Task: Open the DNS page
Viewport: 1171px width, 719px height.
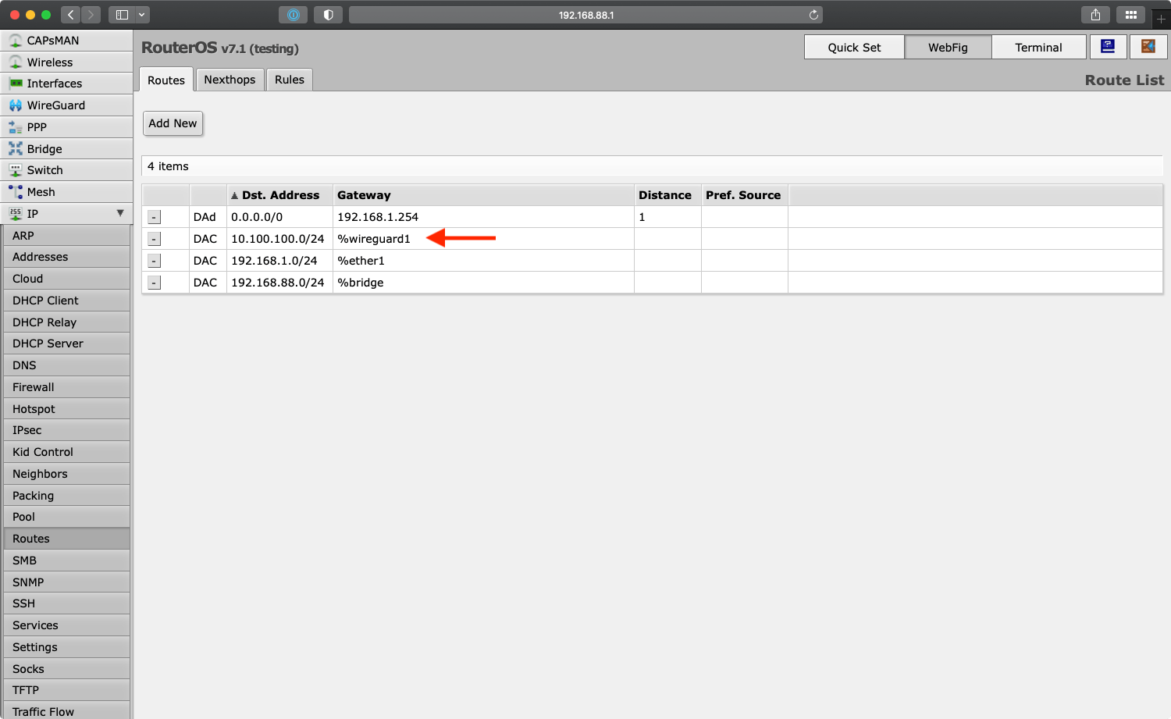Action: pos(66,365)
